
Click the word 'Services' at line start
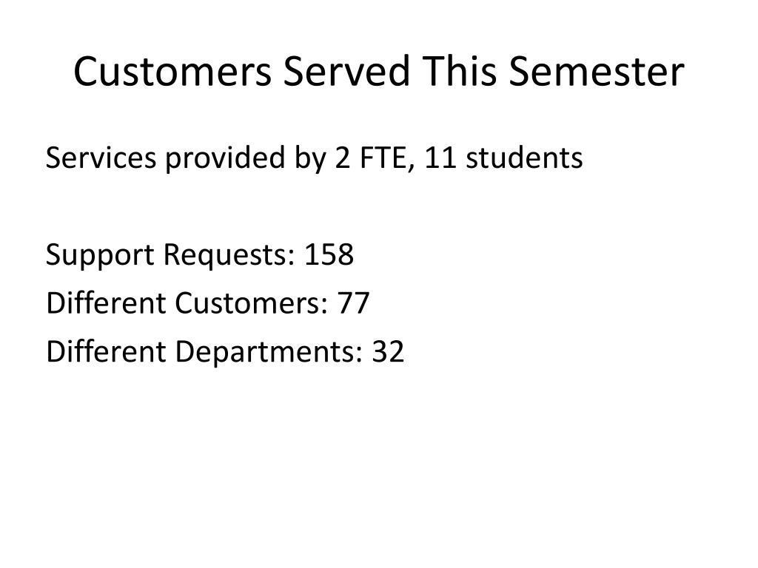(x=101, y=158)
